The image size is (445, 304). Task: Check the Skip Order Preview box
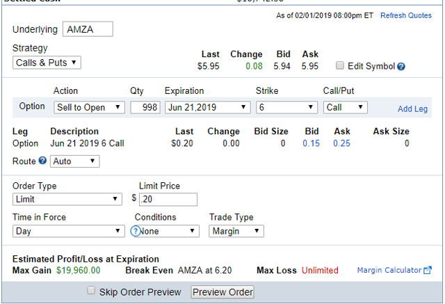tap(91, 290)
